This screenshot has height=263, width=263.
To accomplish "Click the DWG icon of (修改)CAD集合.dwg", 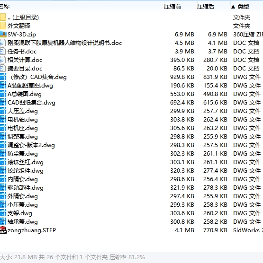I will click(3, 77).
